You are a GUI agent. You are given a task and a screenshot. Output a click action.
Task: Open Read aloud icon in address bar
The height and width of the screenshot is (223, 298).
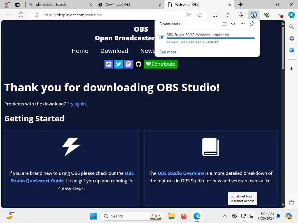click(188, 15)
